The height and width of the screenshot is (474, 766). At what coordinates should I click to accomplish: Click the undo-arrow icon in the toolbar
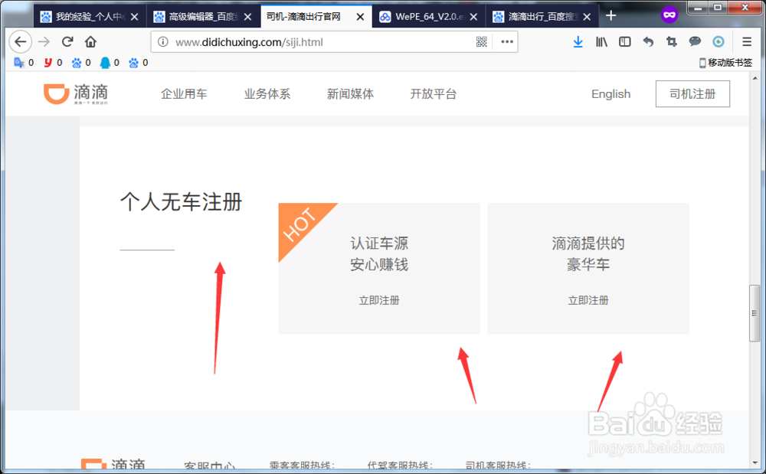pos(647,41)
